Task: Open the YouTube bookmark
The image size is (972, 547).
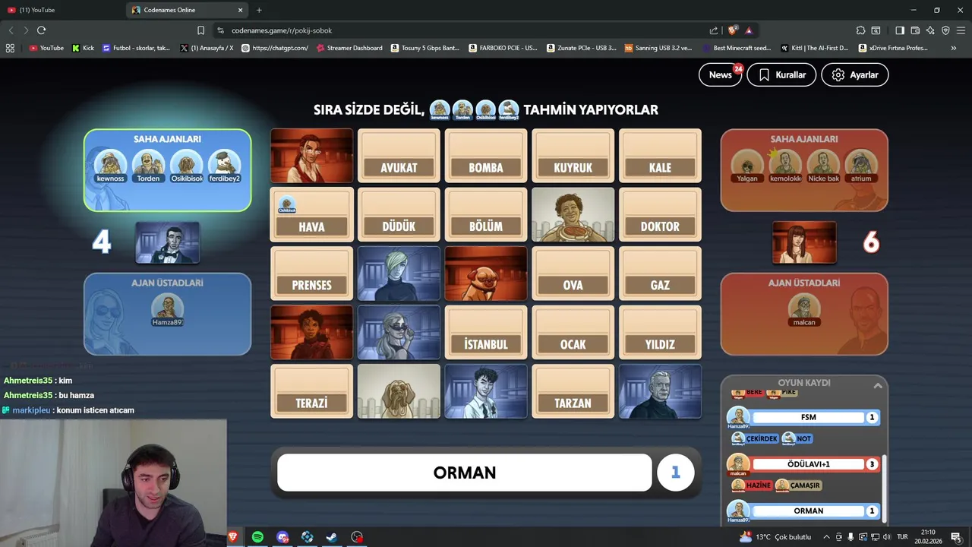Action: coord(46,48)
